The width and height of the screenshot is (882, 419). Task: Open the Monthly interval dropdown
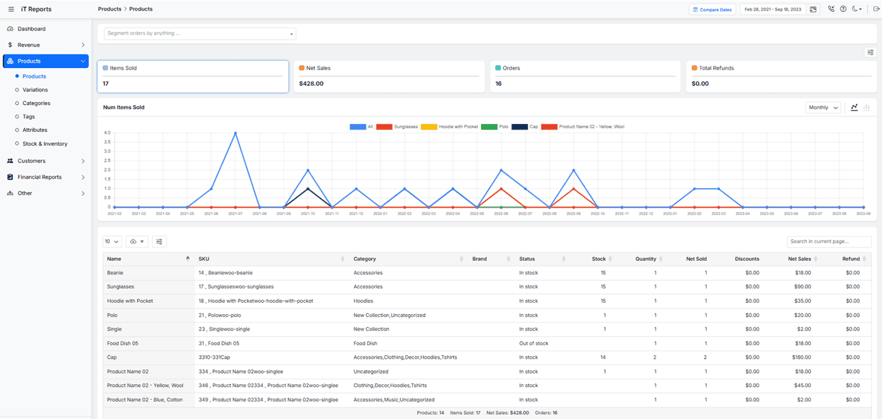822,107
